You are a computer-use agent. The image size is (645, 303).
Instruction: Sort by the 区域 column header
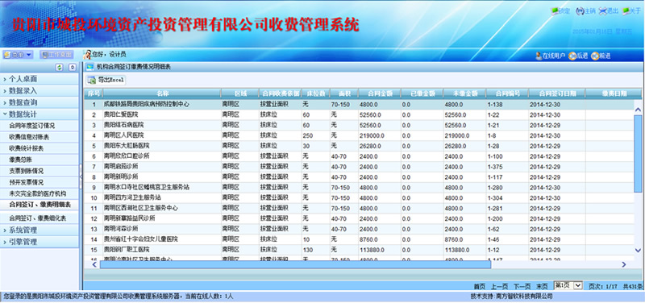tap(239, 93)
